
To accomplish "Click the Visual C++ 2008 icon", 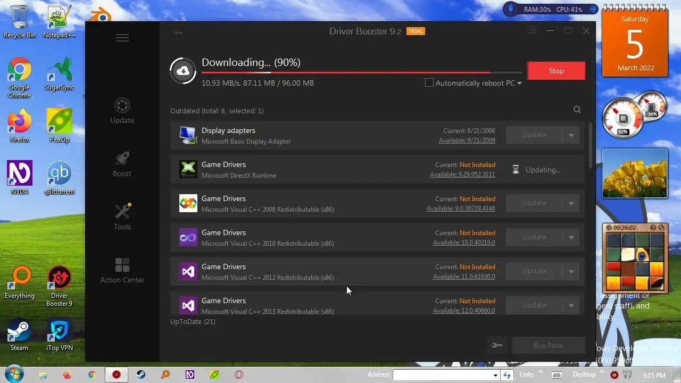I will click(x=188, y=203).
